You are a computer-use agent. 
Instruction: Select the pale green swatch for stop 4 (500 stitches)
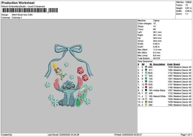[146, 76]
